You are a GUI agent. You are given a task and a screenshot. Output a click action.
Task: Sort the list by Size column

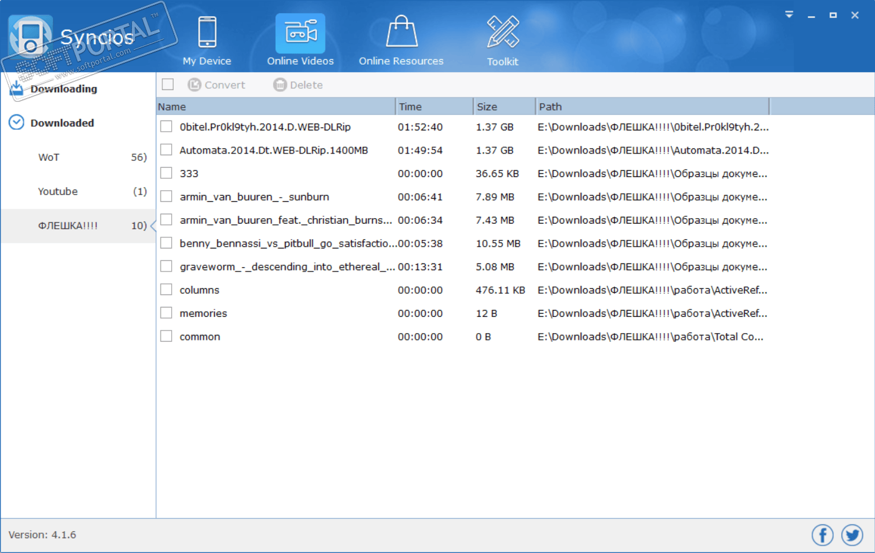(505, 107)
